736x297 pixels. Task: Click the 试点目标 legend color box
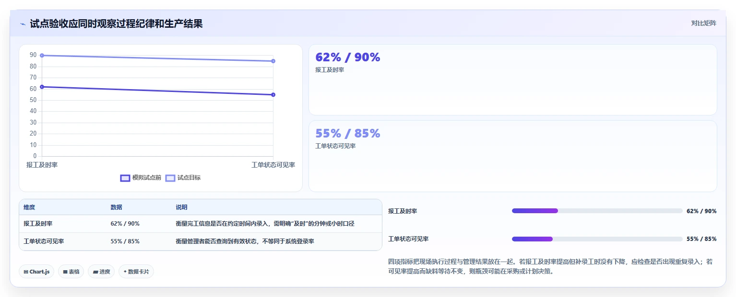(x=170, y=178)
